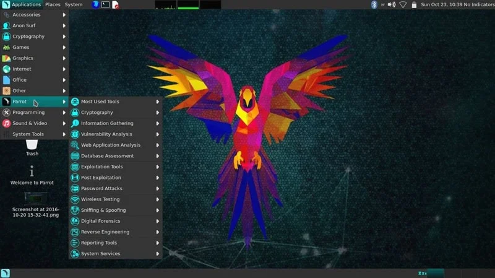The height and width of the screenshot is (278, 495).
Task: Expand the Most Used Tools arrow
Action: click(x=158, y=102)
